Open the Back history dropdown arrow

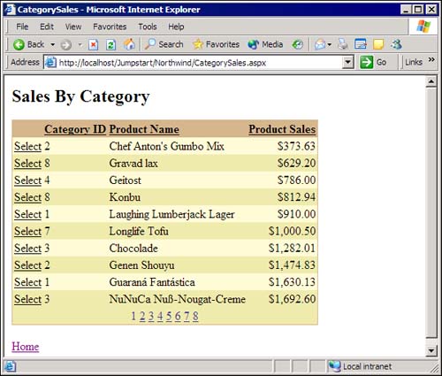pyautogui.click(x=52, y=45)
